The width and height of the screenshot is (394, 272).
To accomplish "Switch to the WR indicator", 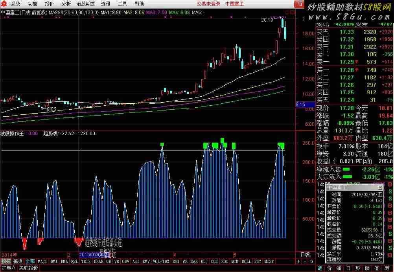I will (x=185, y=261).
